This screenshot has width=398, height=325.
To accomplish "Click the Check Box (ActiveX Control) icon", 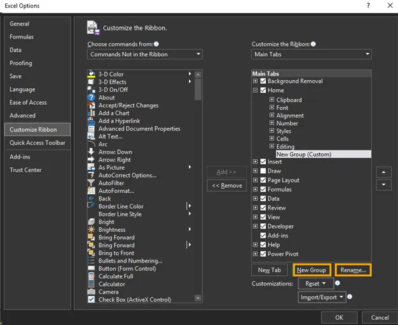I will [91, 299].
